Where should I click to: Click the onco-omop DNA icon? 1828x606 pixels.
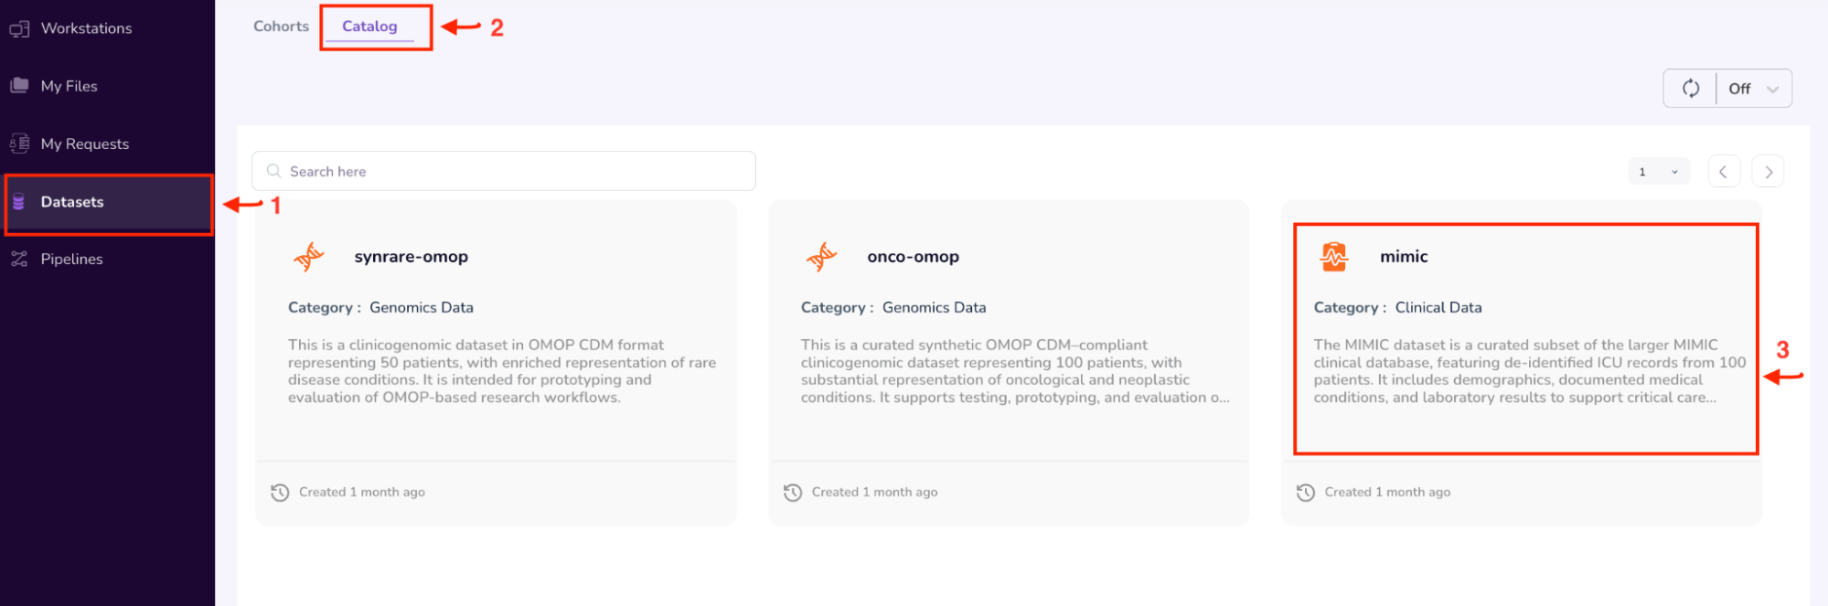tap(822, 257)
